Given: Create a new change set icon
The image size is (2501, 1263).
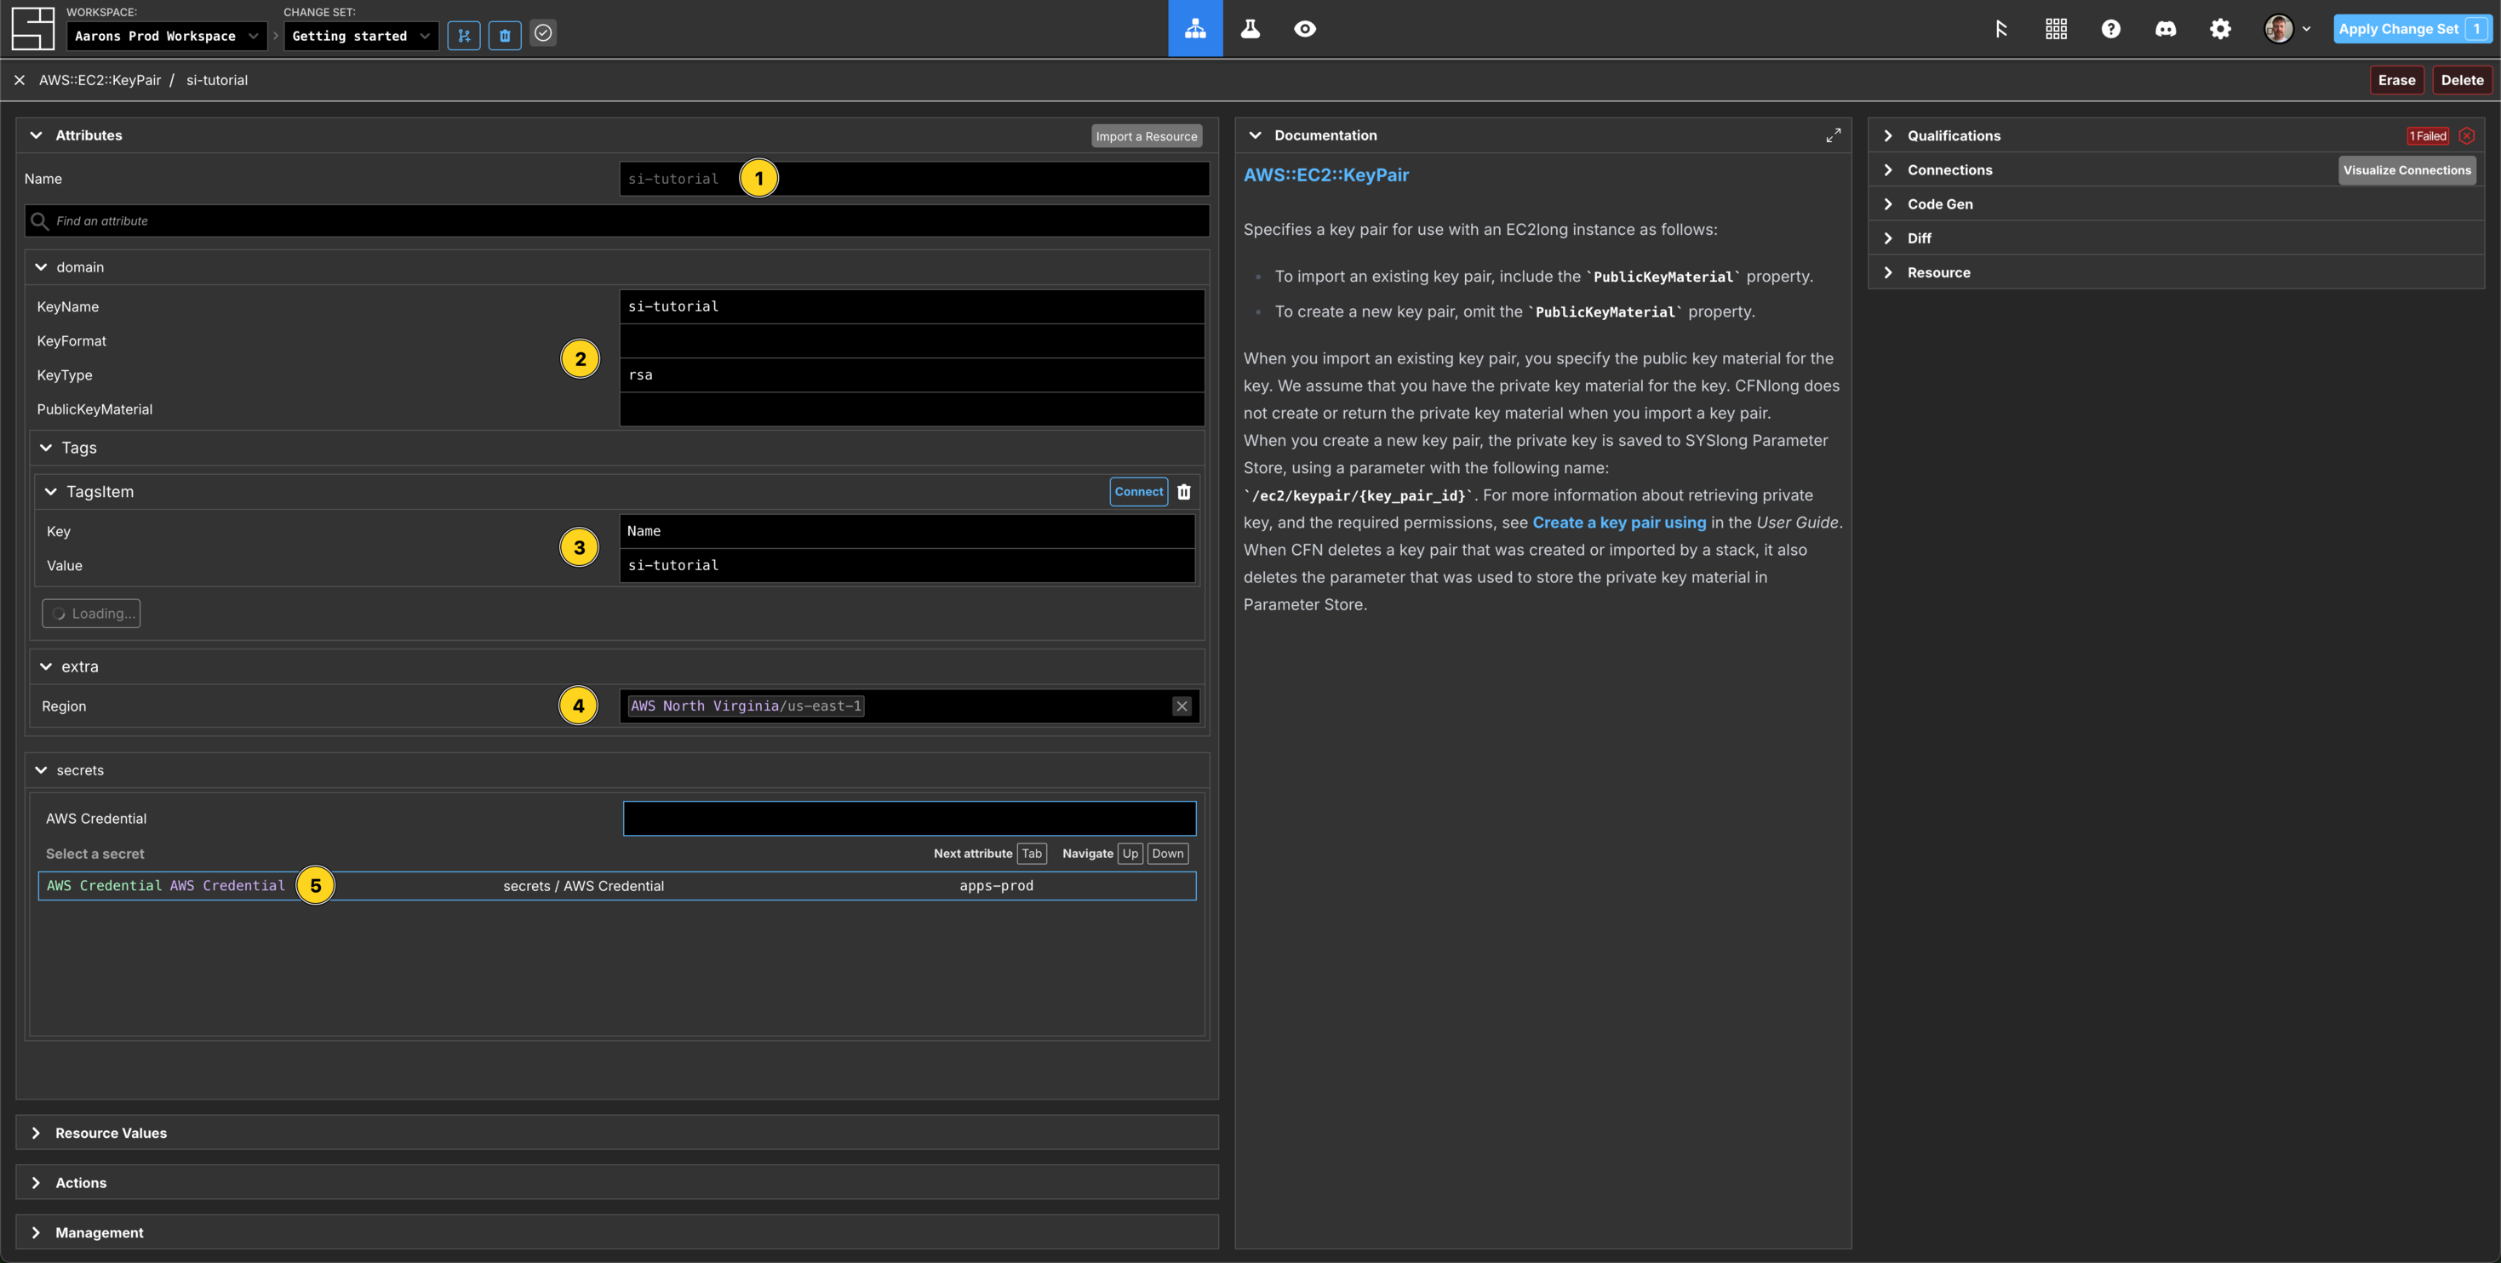Looking at the screenshot, I should pyautogui.click(x=463, y=35).
